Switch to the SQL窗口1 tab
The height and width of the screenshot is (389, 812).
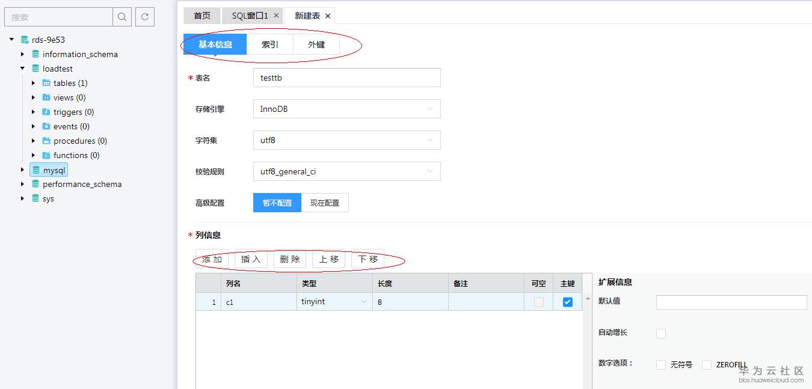(253, 16)
